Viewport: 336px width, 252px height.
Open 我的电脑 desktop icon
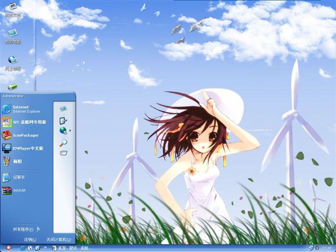13,36
